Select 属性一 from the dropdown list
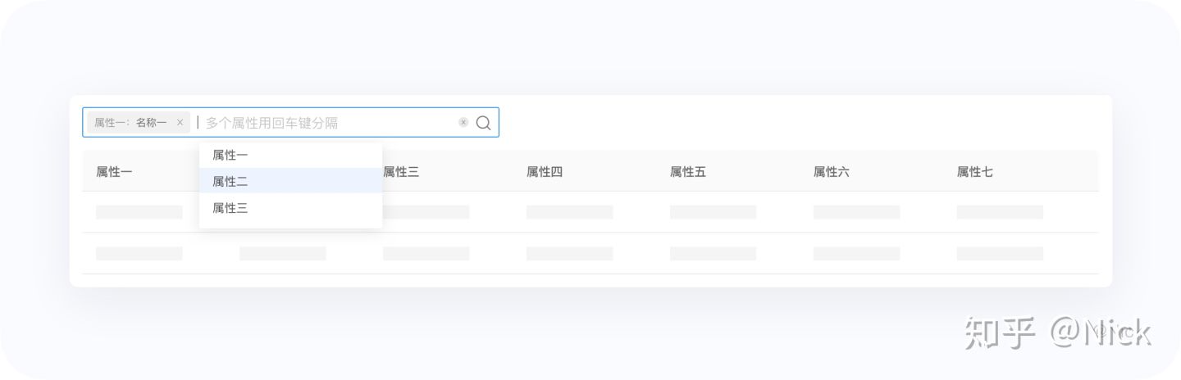 click(x=290, y=155)
